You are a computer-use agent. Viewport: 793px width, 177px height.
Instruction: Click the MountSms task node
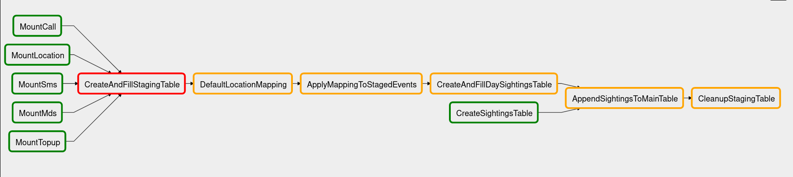tap(37, 84)
